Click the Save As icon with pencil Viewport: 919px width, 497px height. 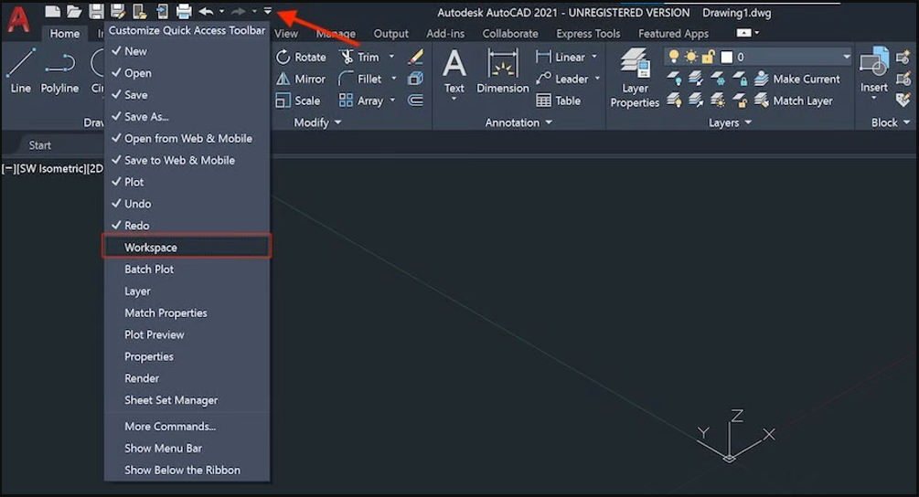pos(118,11)
